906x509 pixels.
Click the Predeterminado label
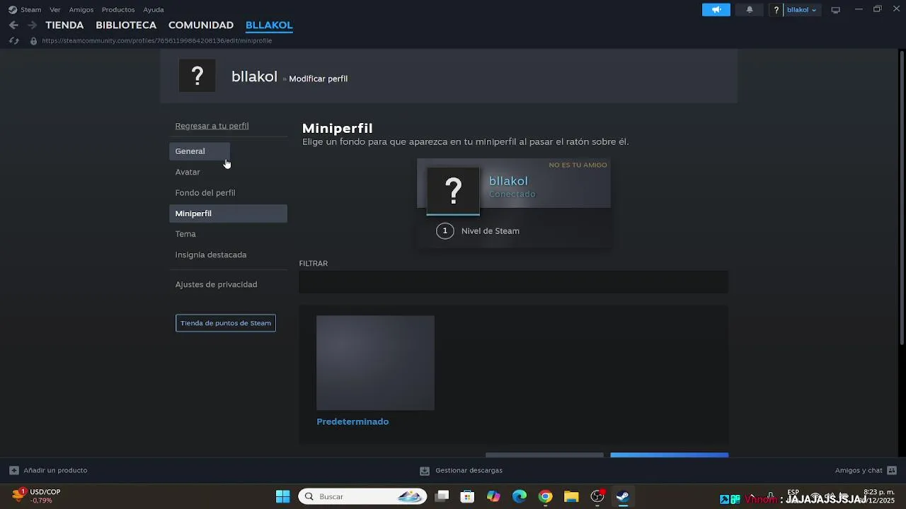[352, 421]
